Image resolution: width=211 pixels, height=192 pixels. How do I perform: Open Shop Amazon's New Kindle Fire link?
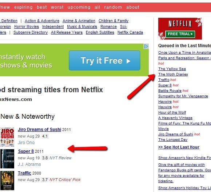pos(185,158)
